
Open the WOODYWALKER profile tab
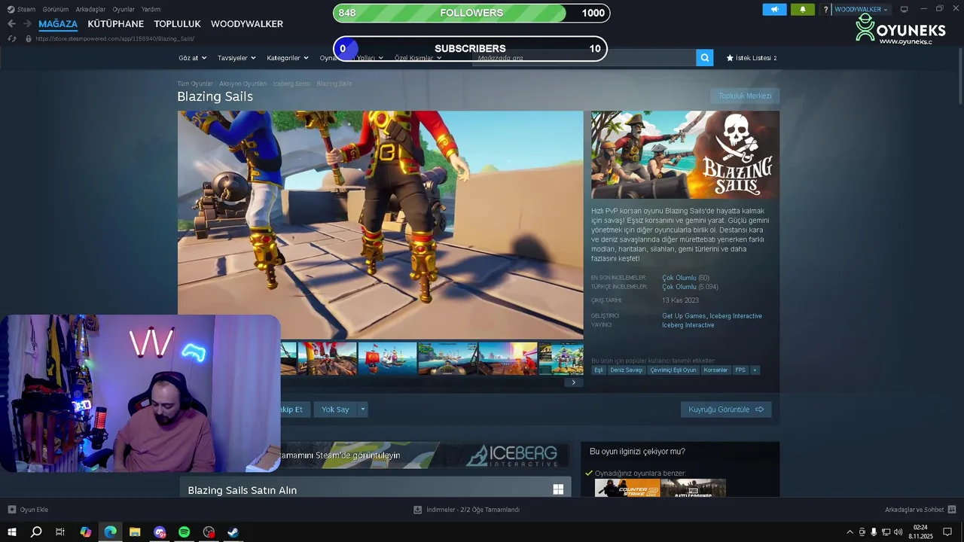coord(247,24)
